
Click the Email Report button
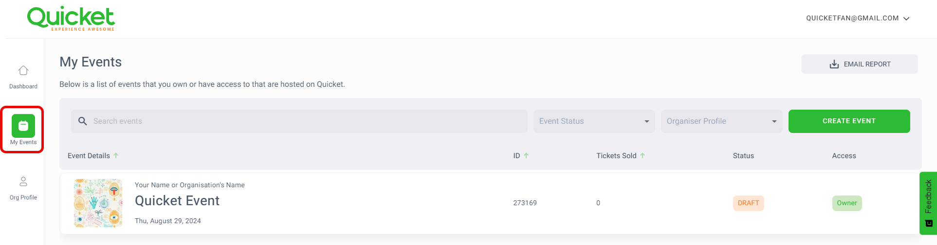pyautogui.click(x=859, y=64)
